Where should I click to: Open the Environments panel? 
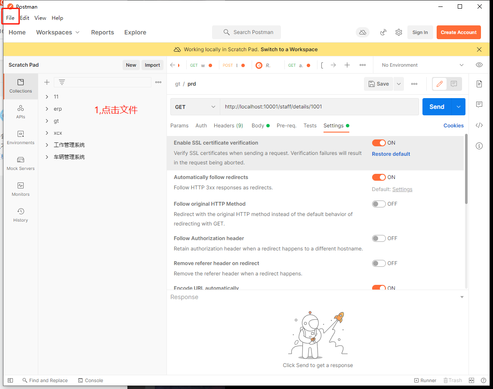[20, 137]
